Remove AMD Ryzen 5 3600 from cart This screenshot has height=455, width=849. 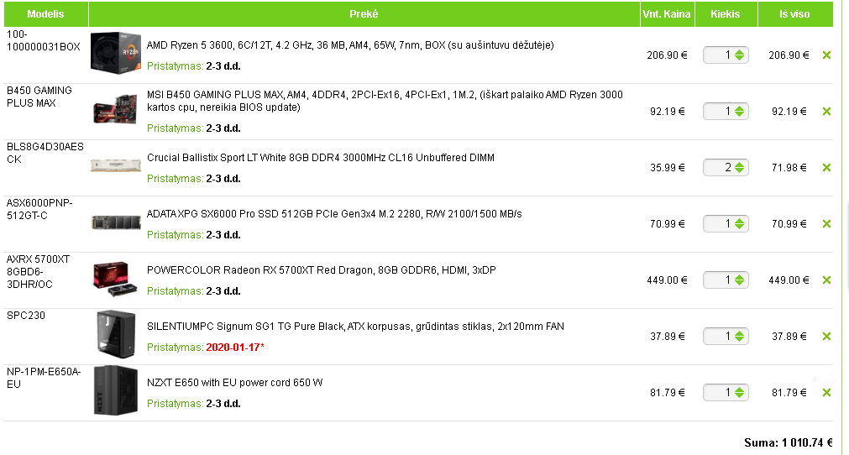pyautogui.click(x=826, y=55)
